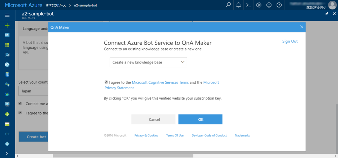Click the feedback smiley icon
Viewport: 338px width, 158px height.
pos(269,5)
